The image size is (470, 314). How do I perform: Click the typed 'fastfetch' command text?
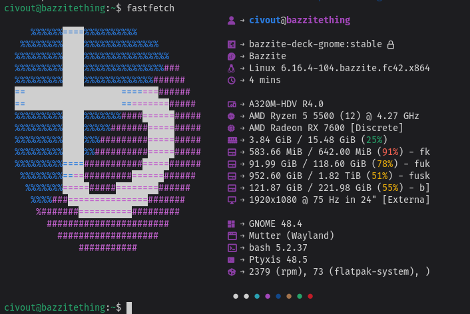coord(150,8)
